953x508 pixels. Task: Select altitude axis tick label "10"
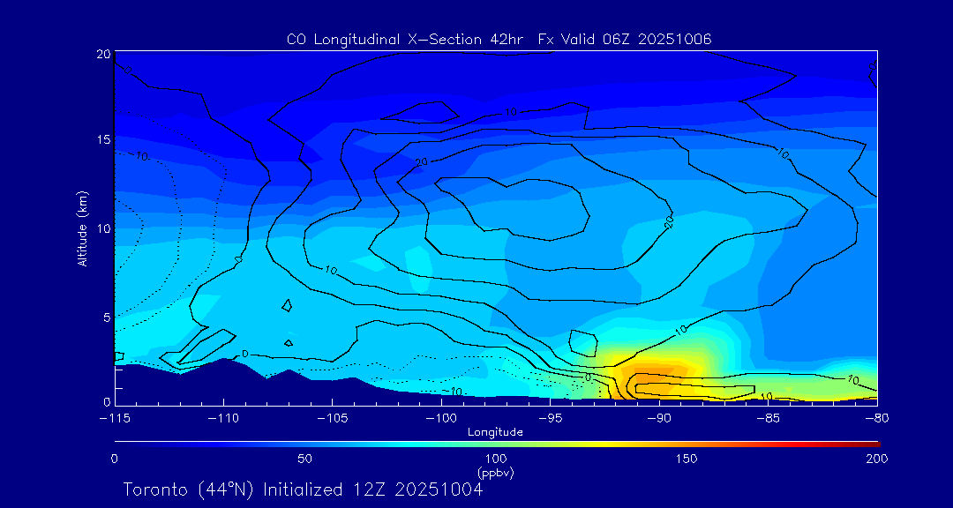pyautogui.click(x=104, y=228)
